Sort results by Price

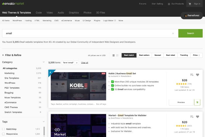196,55
